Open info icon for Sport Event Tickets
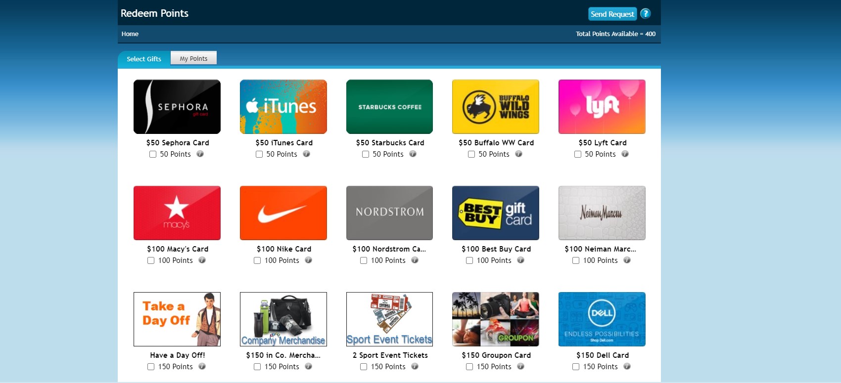The height and width of the screenshot is (383, 841). point(415,366)
